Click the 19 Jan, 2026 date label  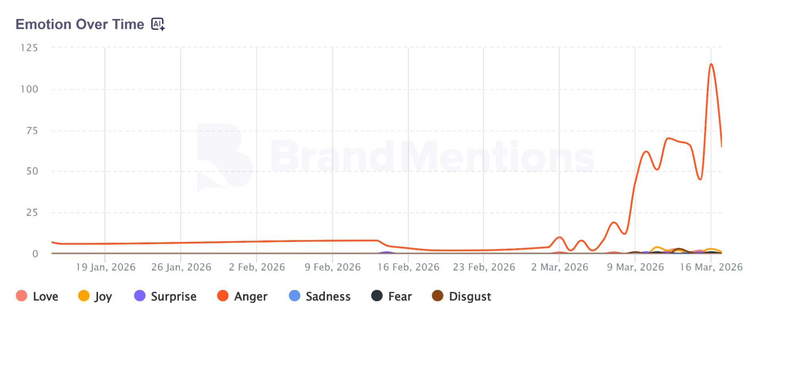tap(106, 267)
